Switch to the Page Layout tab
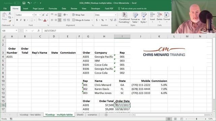The width and height of the screenshot is (216, 121). [x=38, y=8]
